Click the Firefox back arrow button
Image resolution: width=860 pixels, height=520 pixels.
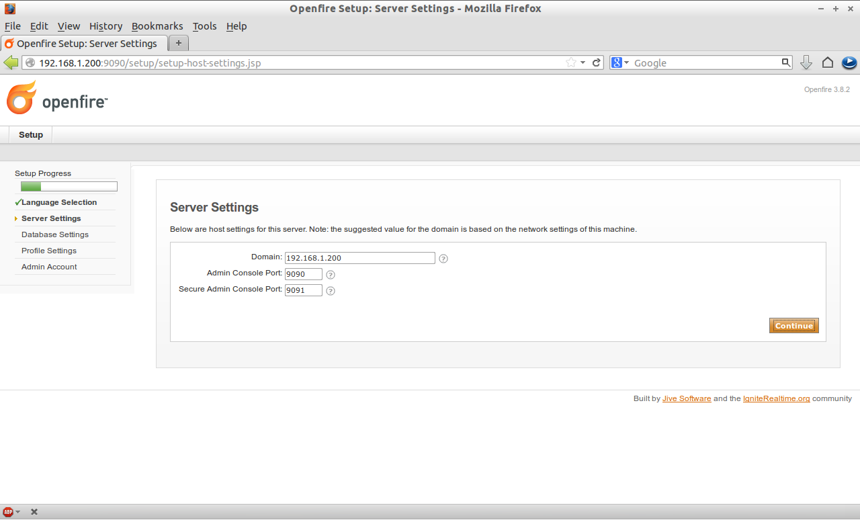pos(11,62)
